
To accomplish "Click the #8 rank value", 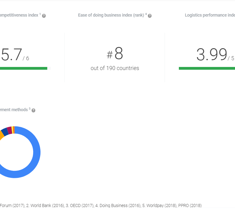I will (115, 54).
